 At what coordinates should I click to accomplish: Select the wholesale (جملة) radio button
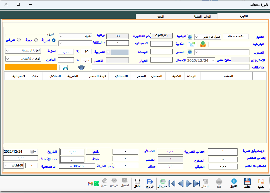click(36, 40)
